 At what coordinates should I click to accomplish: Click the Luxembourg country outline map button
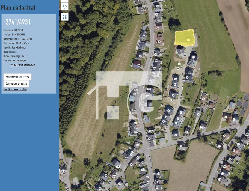point(65,6)
